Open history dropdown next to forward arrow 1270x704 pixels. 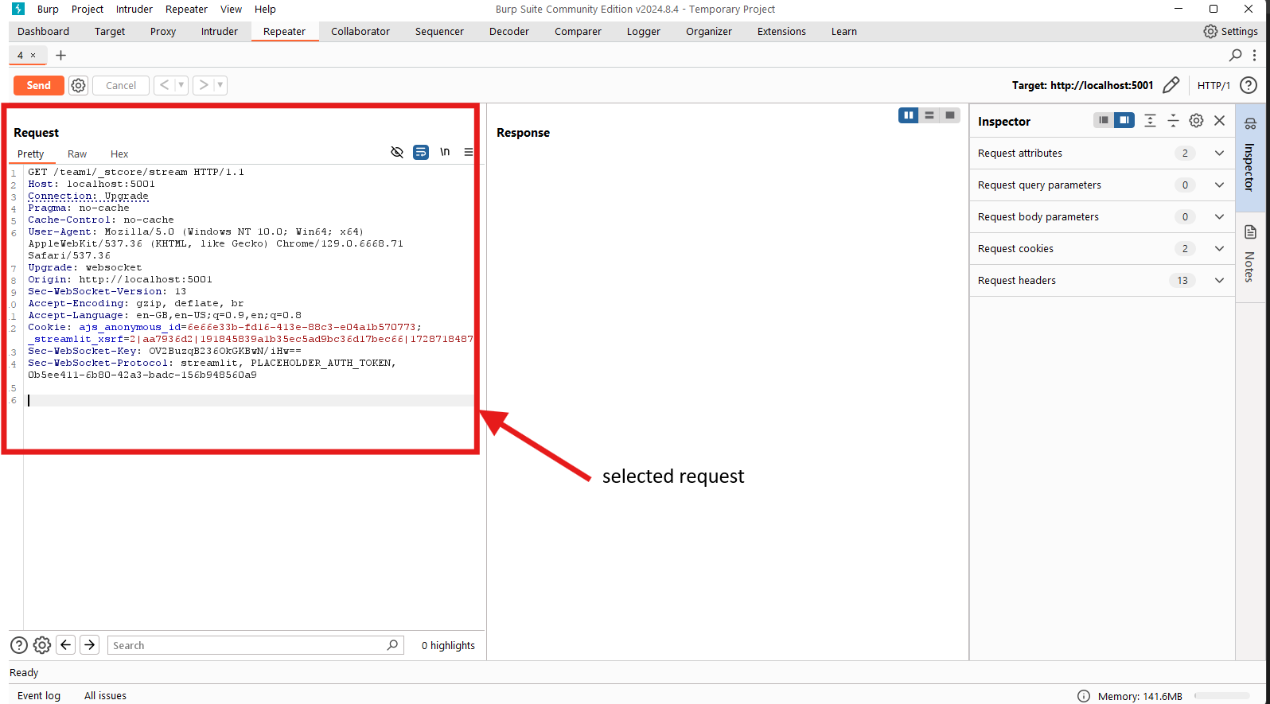point(220,85)
